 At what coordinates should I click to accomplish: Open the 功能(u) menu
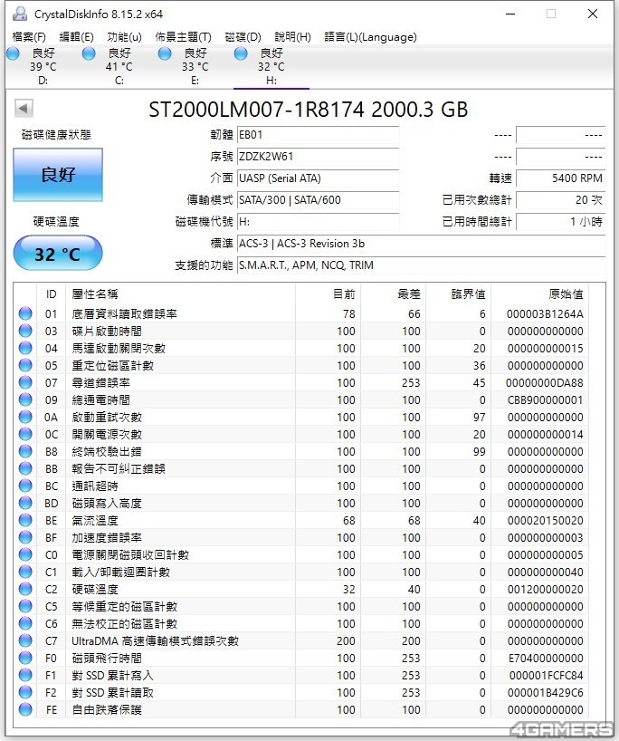coord(124,37)
